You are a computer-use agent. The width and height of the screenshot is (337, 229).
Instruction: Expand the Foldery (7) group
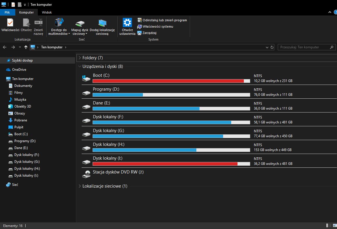point(80,58)
